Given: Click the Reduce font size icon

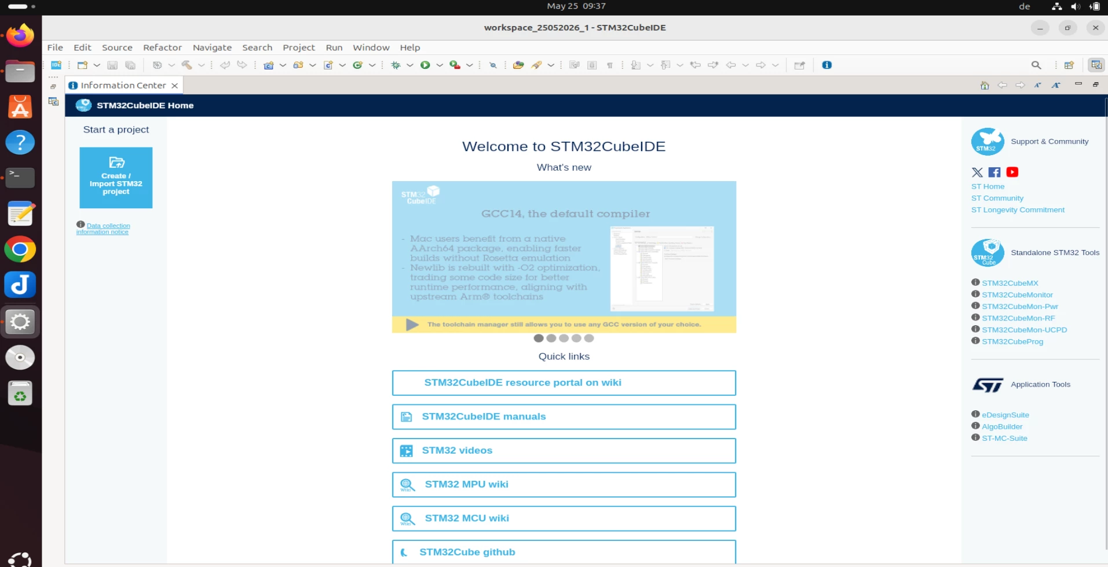Looking at the screenshot, I should (1038, 86).
